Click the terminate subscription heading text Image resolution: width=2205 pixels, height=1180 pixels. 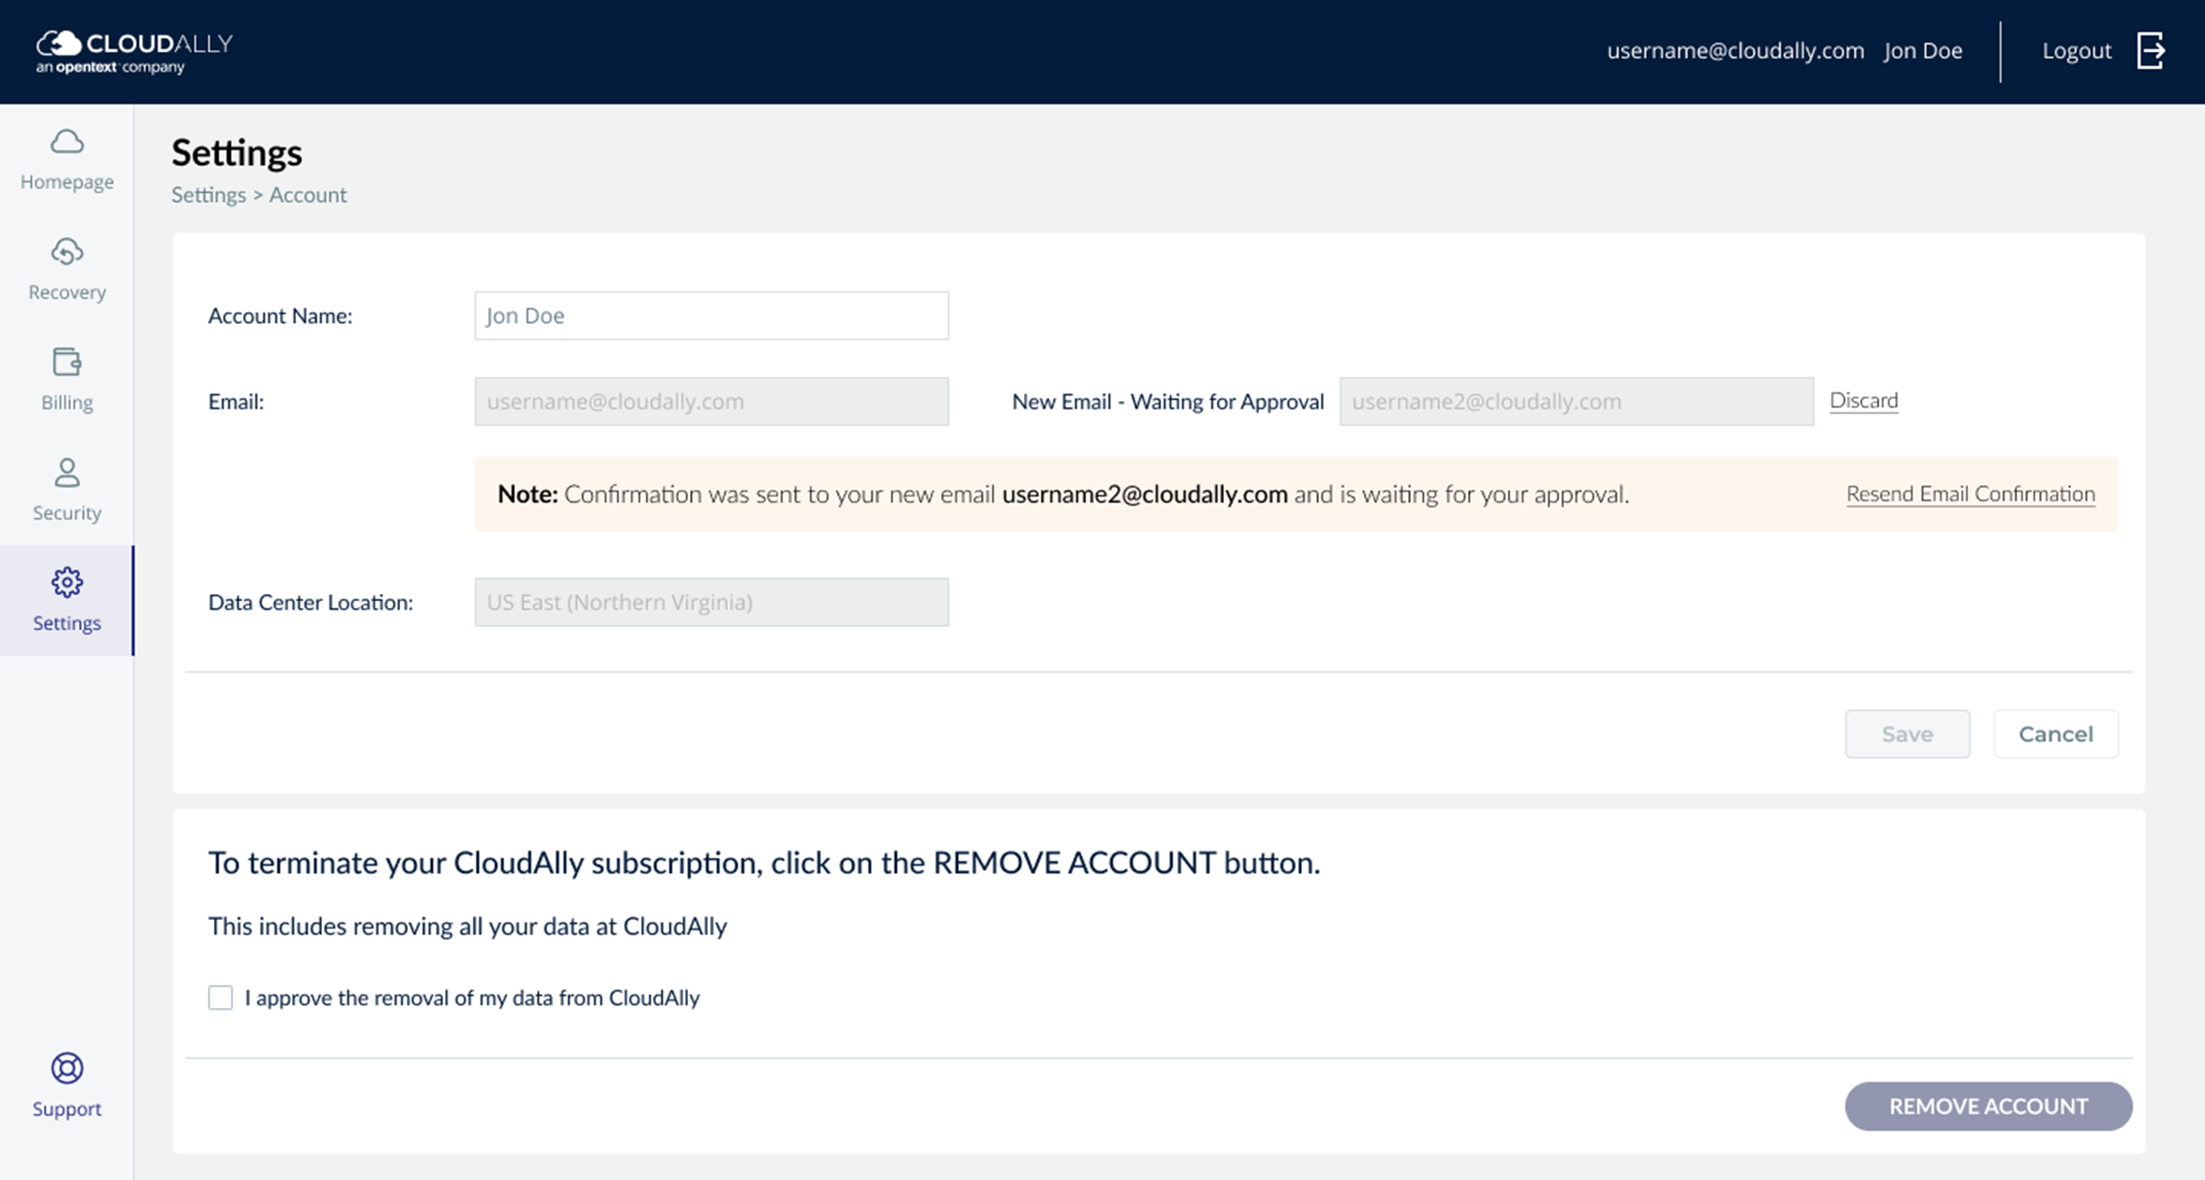click(764, 863)
